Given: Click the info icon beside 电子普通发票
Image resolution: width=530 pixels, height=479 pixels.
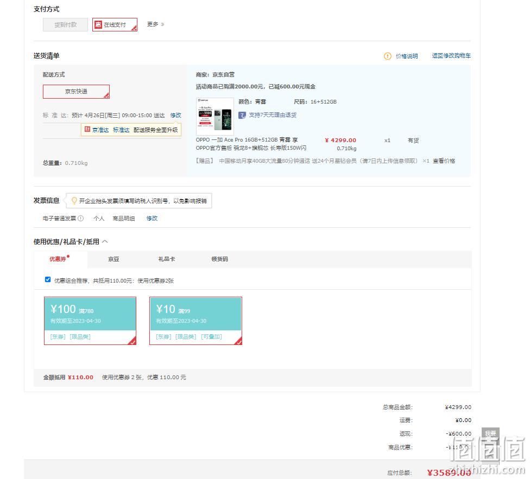Looking at the screenshot, I should pyautogui.click(x=81, y=219).
